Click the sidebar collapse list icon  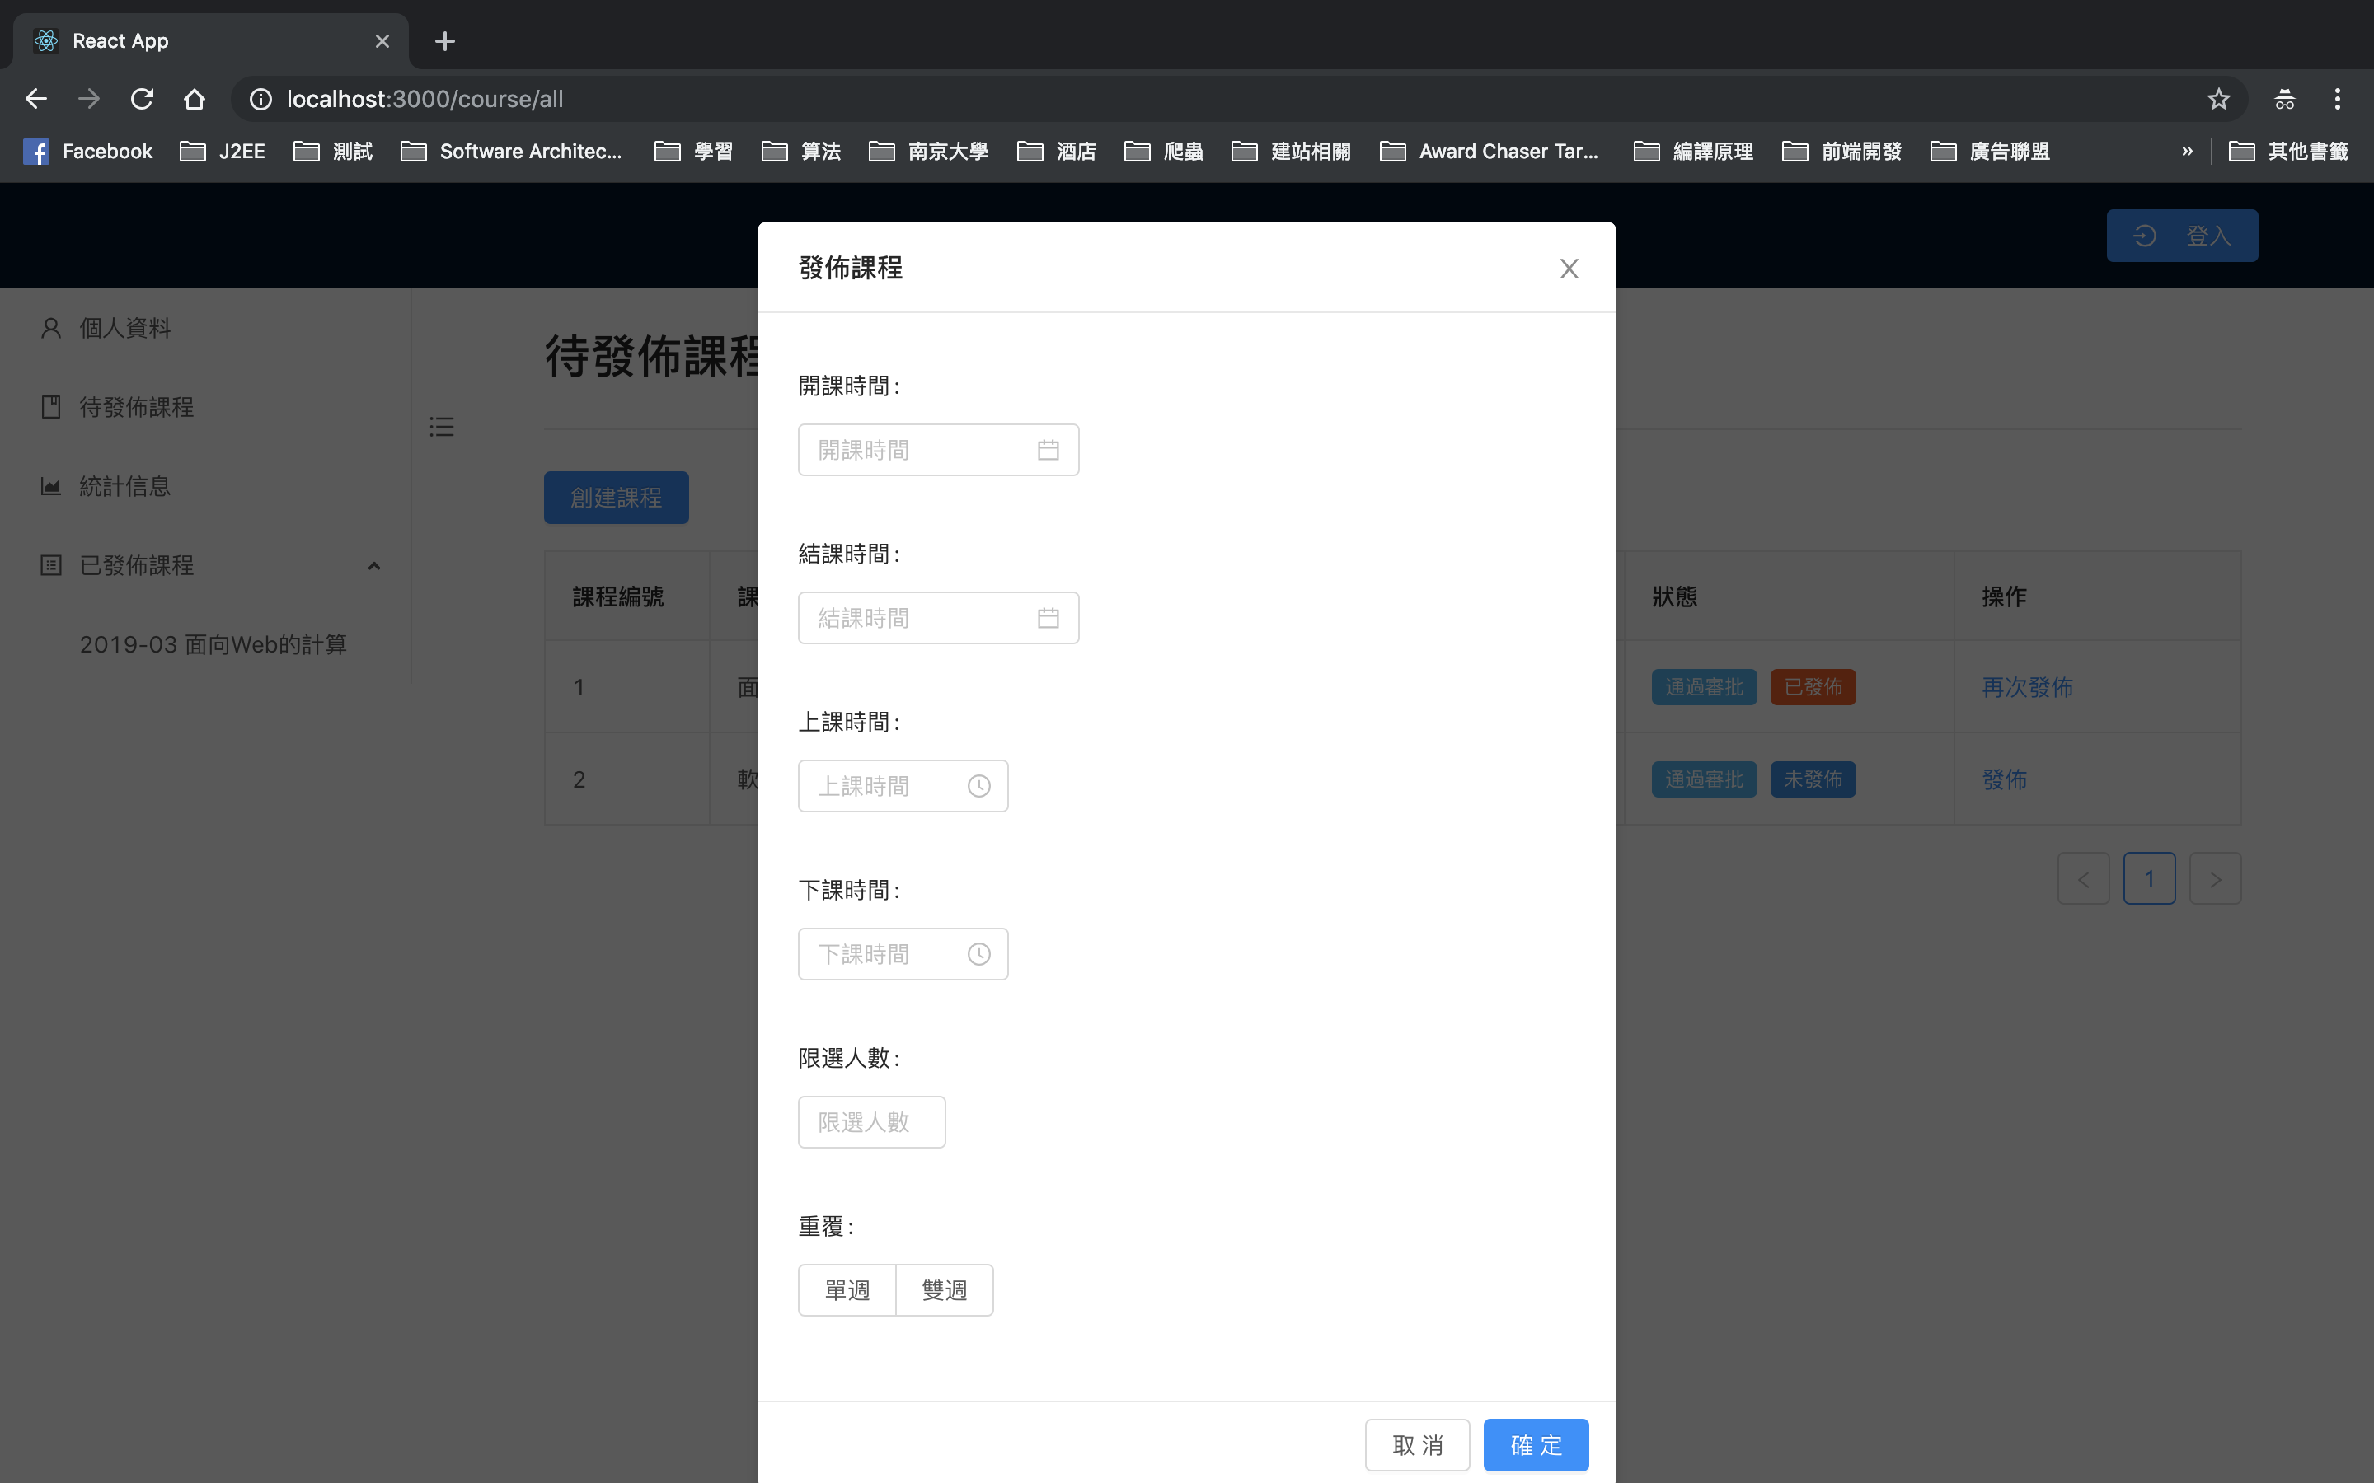(442, 427)
